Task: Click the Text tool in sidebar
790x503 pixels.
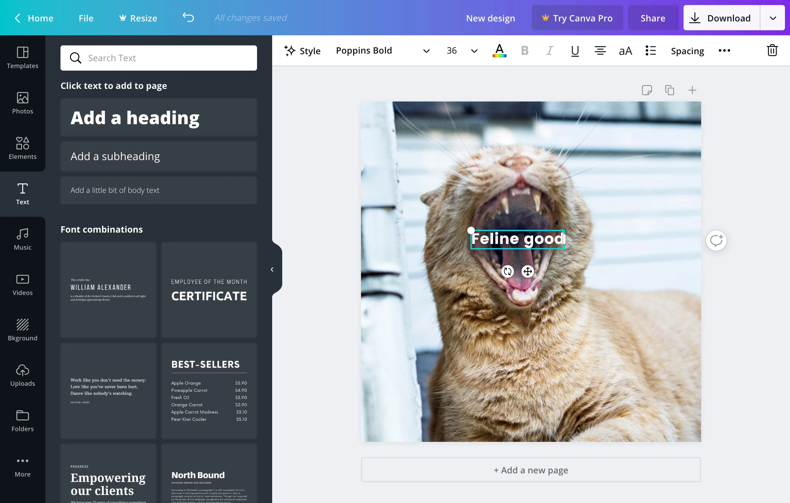Action: point(22,193)
